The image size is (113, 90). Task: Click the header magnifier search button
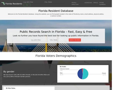[27, 5]
